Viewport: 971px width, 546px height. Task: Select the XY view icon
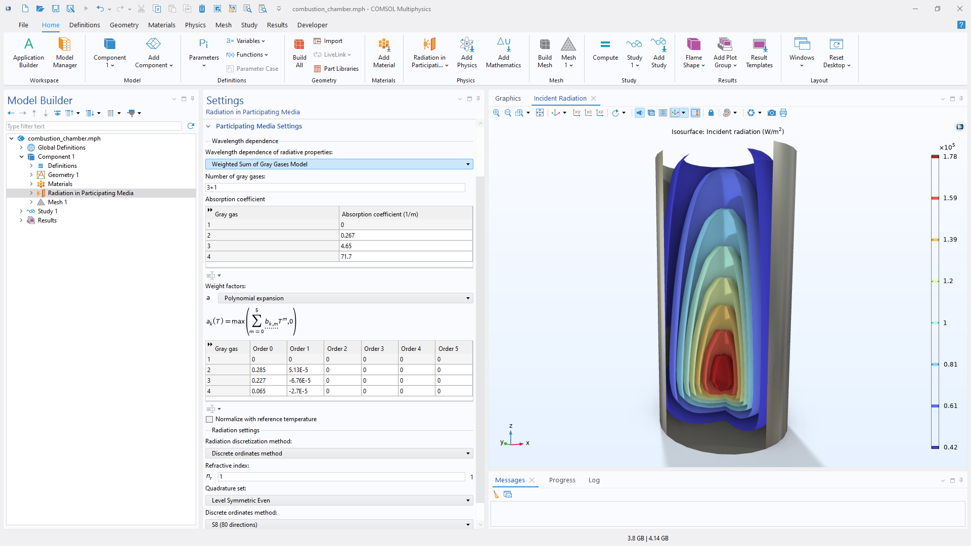coord(577,113)
